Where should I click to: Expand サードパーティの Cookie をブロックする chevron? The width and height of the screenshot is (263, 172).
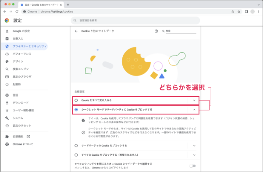click(x=194, y=146)
